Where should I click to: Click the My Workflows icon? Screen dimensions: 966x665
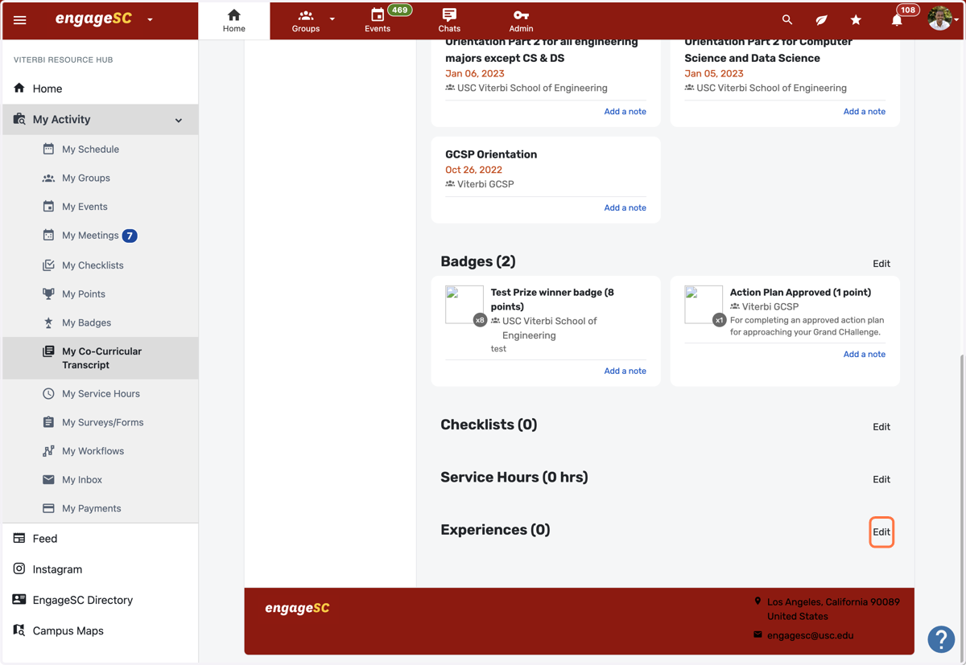48,451
